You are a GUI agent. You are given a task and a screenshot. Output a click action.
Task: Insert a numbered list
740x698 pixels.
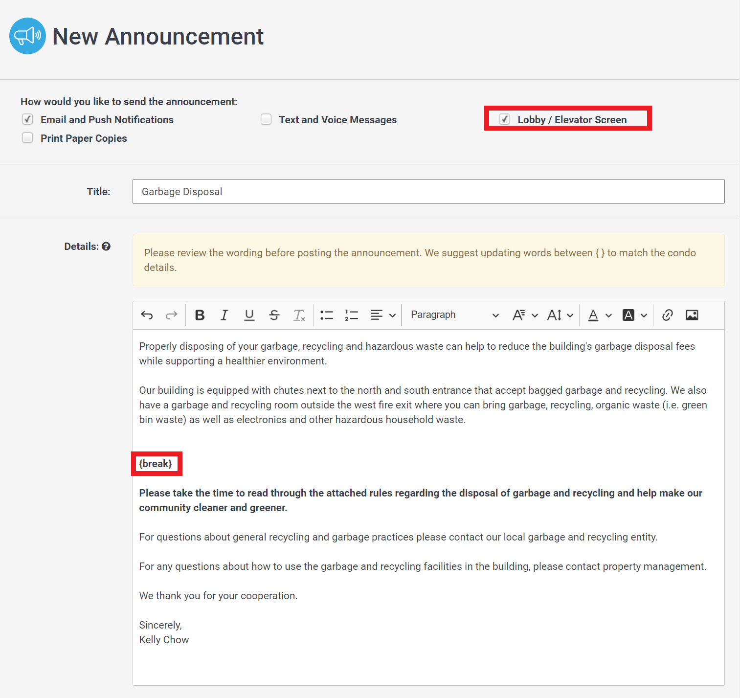(x=351, y=315)
